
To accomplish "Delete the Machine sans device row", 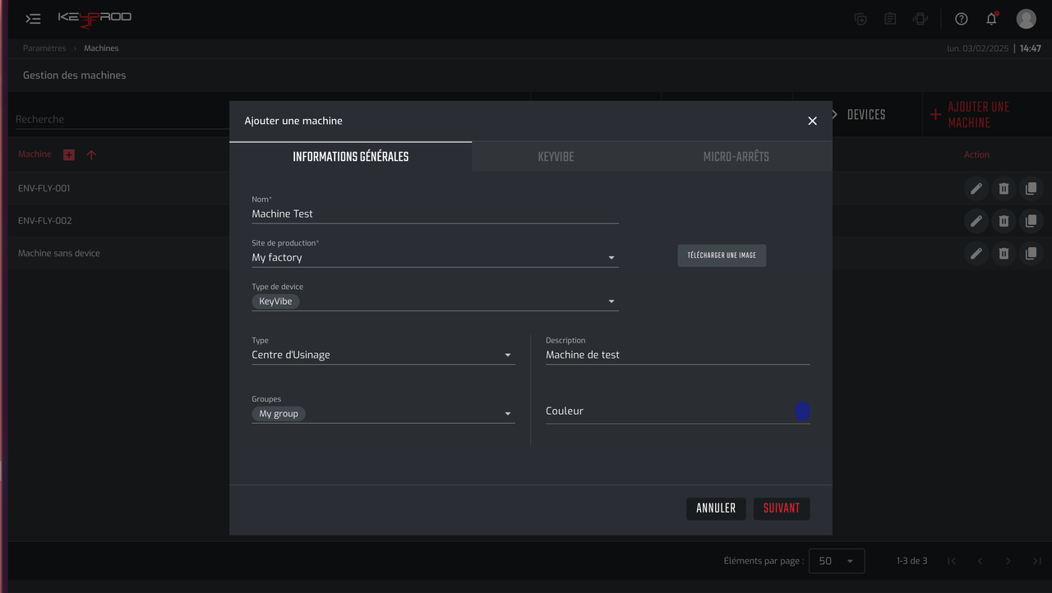I will 1004,253.
